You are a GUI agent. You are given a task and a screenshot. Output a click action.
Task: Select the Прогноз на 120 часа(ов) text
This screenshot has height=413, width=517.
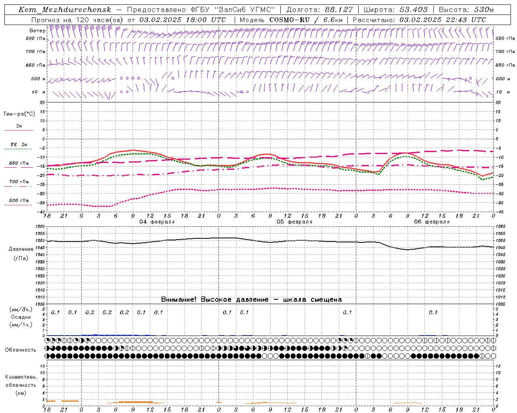tap(78, 20)
